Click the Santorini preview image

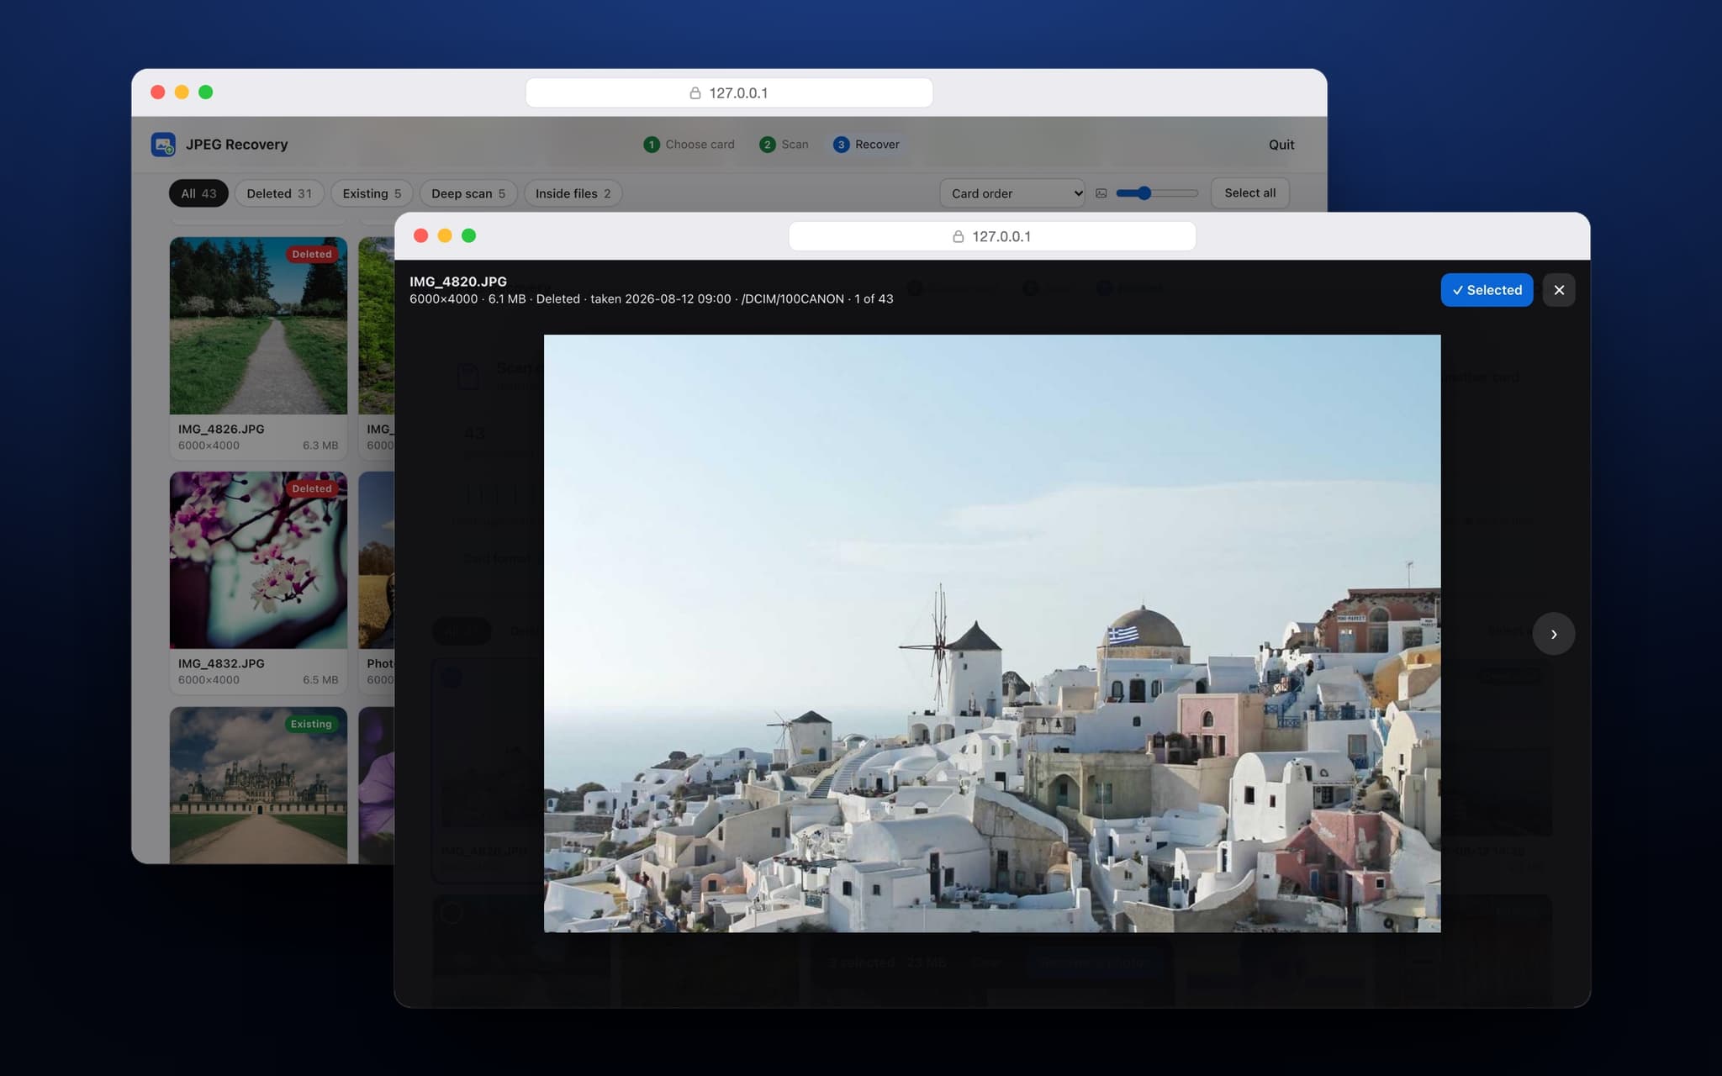pos(992,634)
